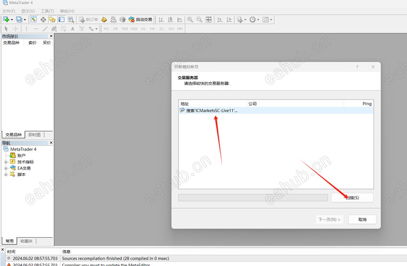Select the equidistant channel tool

click(x=54, y=29)
